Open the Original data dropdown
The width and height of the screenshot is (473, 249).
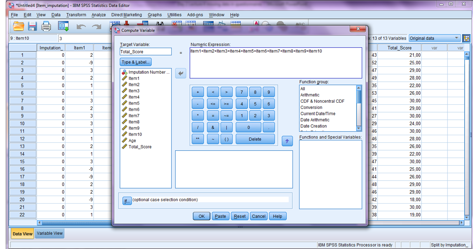tap(435, 38)
